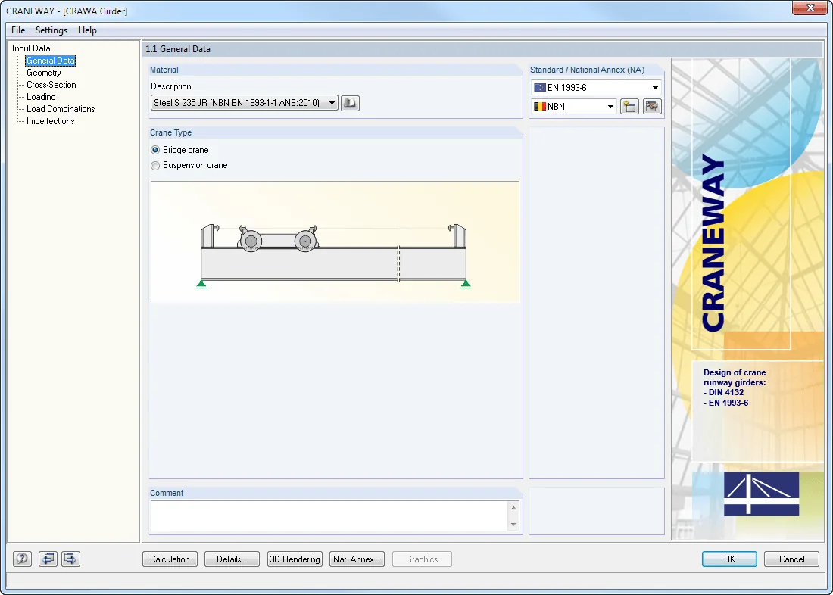Screen dimensions: 833x595
Task: Select Load Combinations in the tree
Action: pyautogui.click(x=61, y=109)
